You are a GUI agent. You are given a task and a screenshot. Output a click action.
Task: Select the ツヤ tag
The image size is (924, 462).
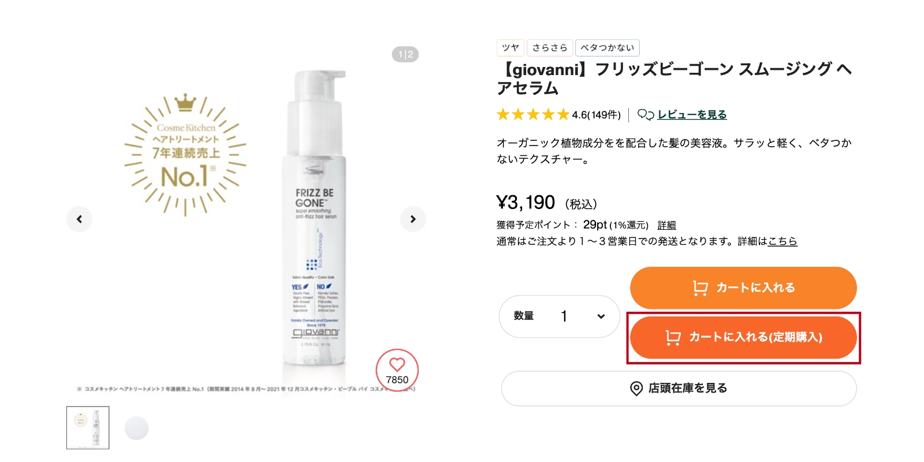point(511,47)
